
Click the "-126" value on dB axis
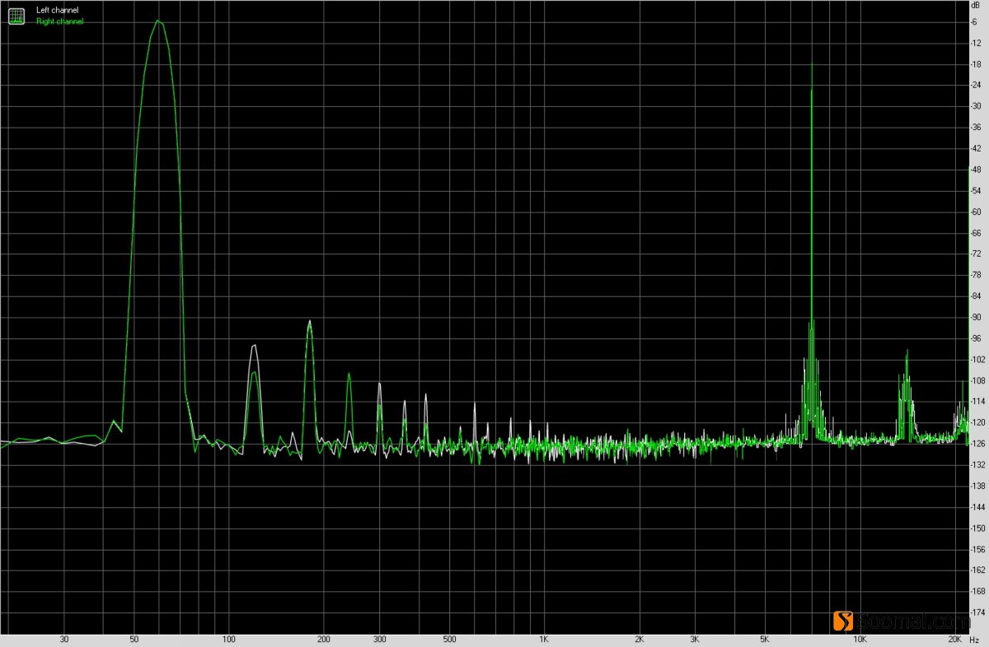(978, 444)
